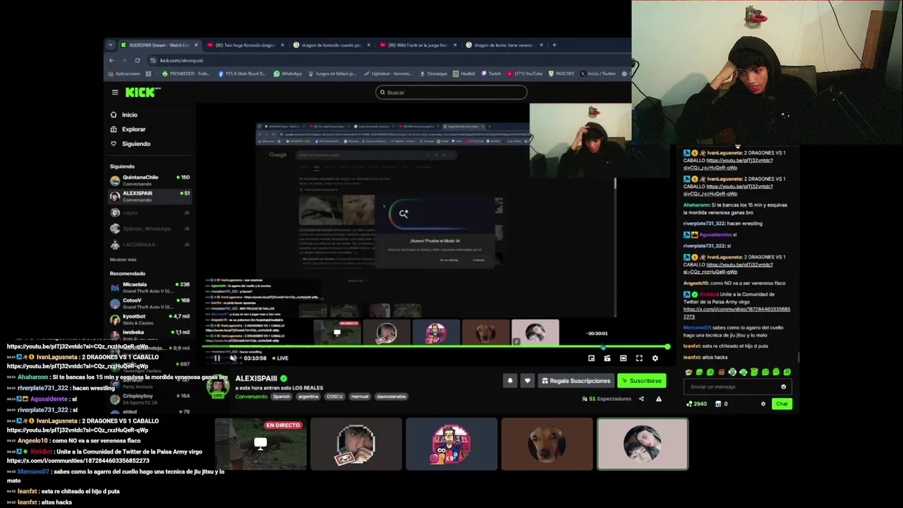This screenshot has width=903, height=508.
Task: Open recommended channel CotooV
Action: [x=150, y=303]
